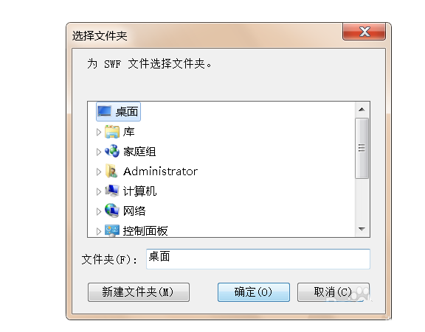Click the folder list scrollbar up arrow
This screenshot has width=425, height=332.
pos(362,110)
